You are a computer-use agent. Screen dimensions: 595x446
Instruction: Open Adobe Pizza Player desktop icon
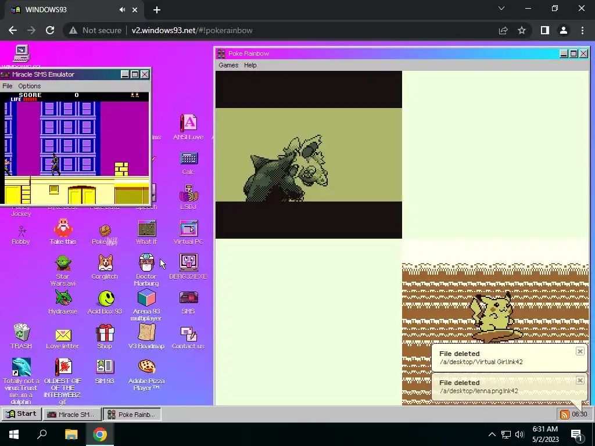coord(146,375)
